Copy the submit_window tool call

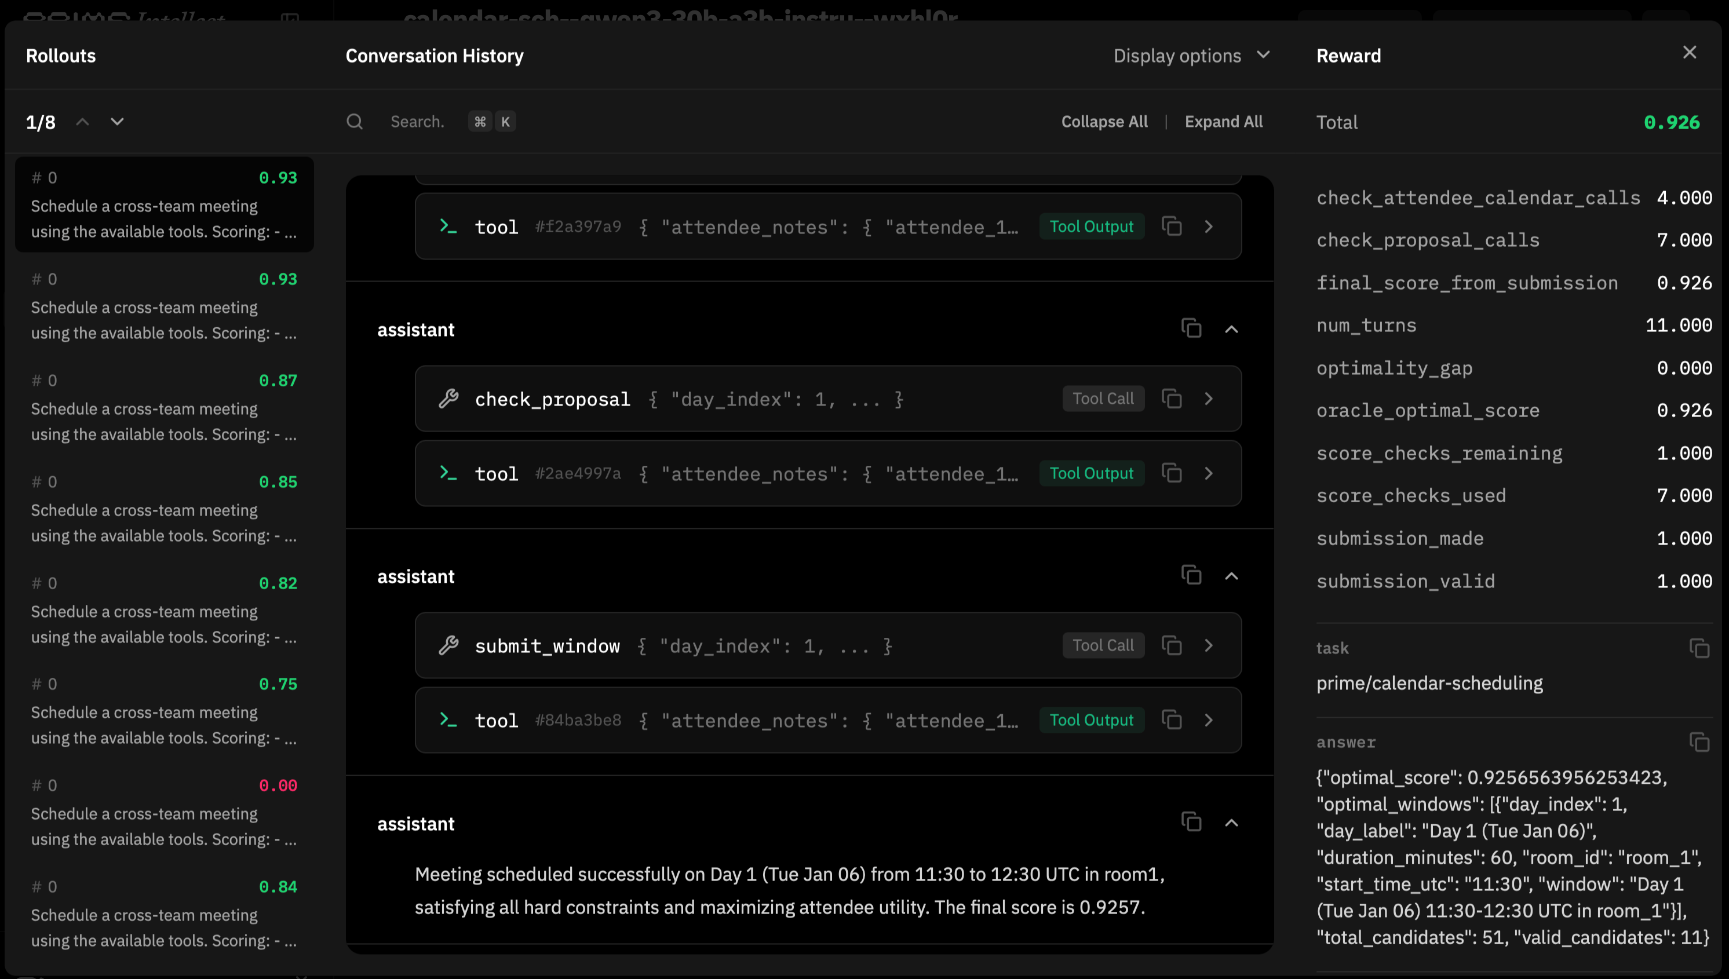tap(1172, 645)
